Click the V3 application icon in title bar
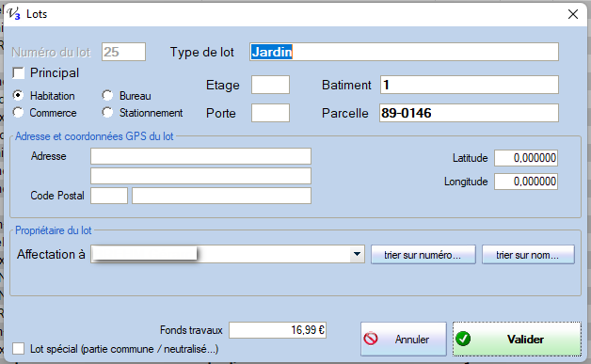 click(x=14, y=14)
